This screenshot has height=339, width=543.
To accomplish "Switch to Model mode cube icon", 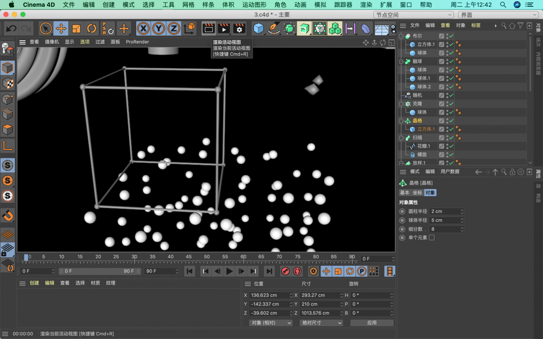I will (8, 68).
